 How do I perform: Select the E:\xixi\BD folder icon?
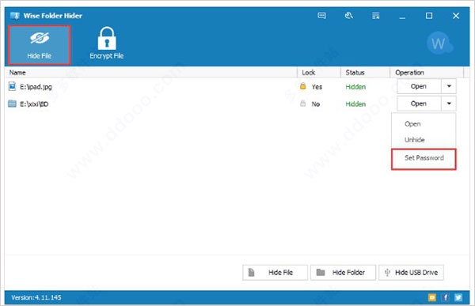point(12,104)
